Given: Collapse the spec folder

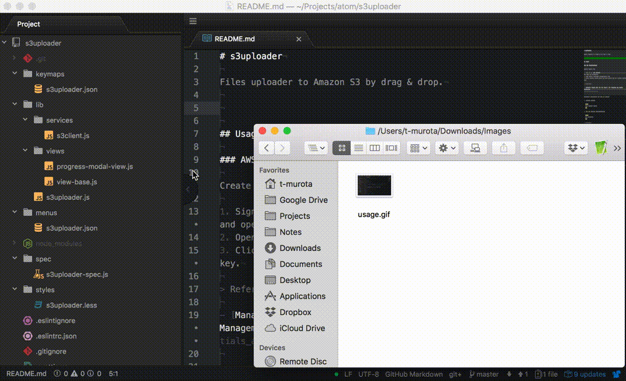Looking at the screenshot, I should coord(15,258).
